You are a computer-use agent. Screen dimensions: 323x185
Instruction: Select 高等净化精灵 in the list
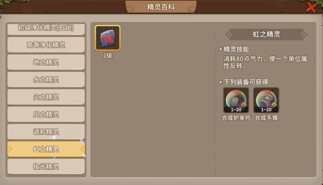pos(46,45)
